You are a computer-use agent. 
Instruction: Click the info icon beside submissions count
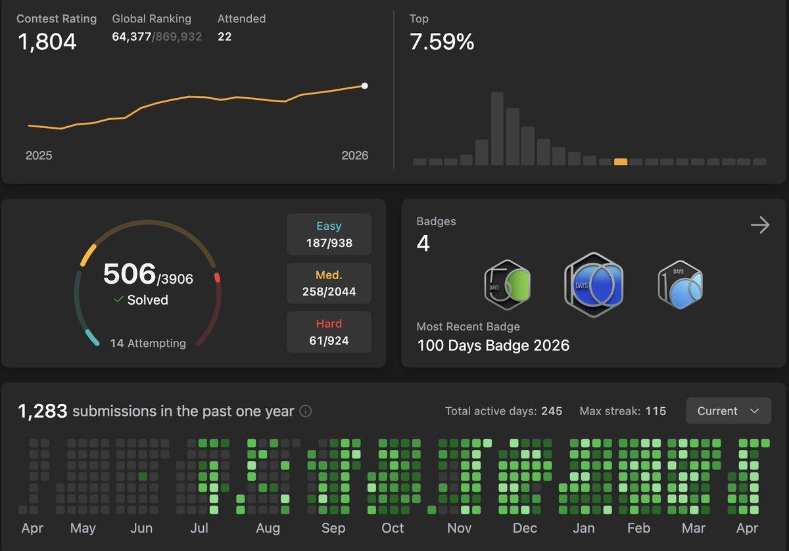pyautogui.click(x=305, y=411)
